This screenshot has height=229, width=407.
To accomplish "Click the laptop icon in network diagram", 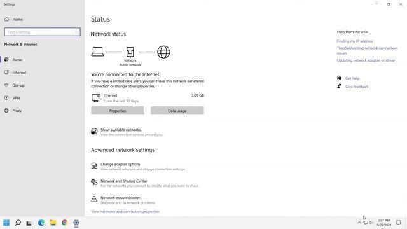I will click(97, 52).
